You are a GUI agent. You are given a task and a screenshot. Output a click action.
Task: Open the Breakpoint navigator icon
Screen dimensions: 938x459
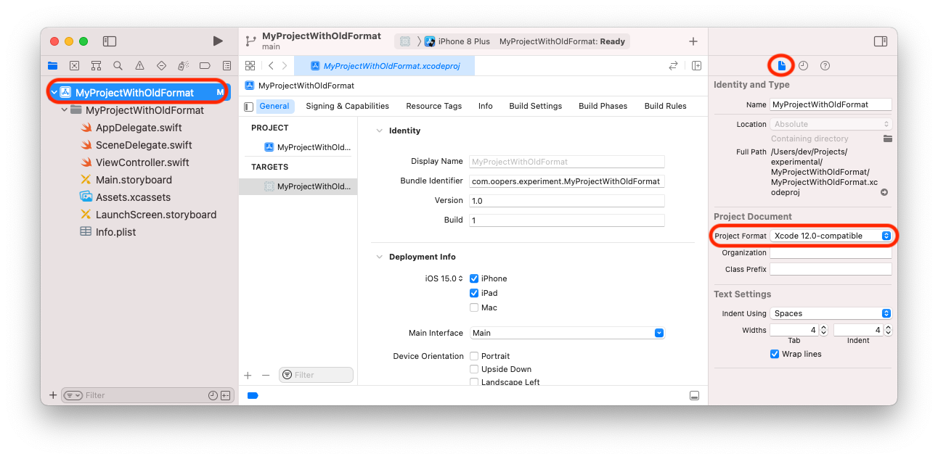pos(205,65)
